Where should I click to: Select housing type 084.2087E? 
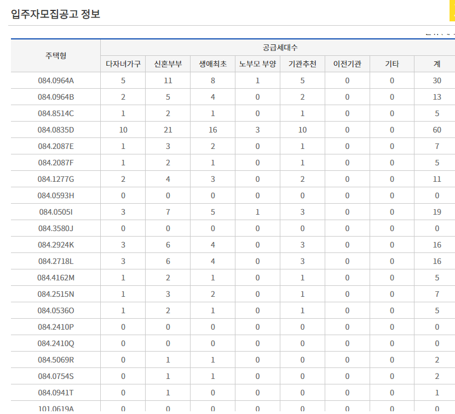[x=56, y=146]
